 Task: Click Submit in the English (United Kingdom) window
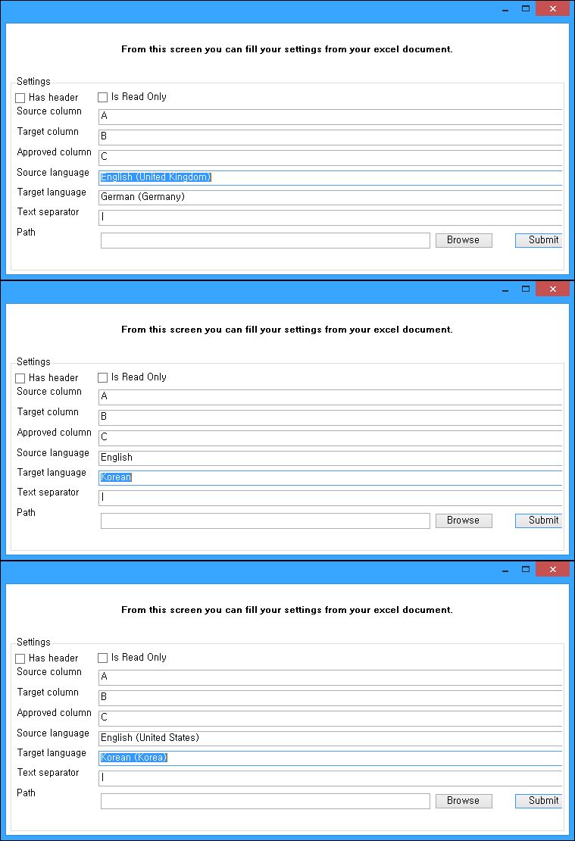click(x=539, y=240)
